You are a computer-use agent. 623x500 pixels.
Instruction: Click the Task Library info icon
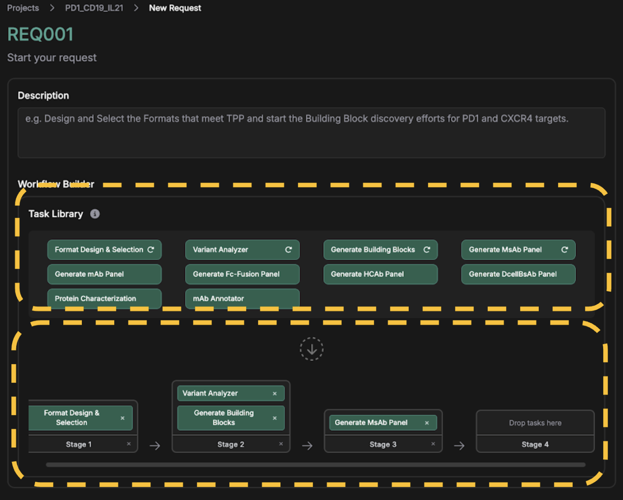95,214
